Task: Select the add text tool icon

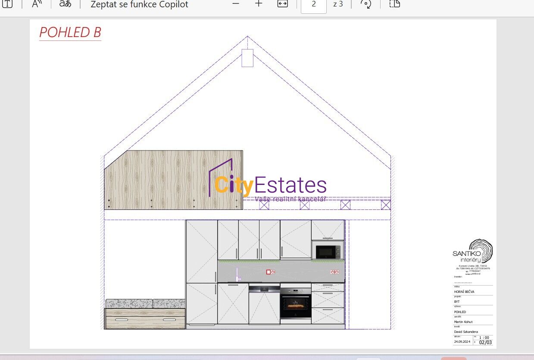Action: (x=8, y=4)
